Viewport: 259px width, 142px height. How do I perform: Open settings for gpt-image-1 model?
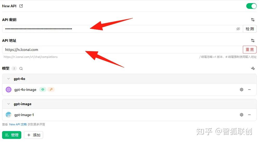242,114
